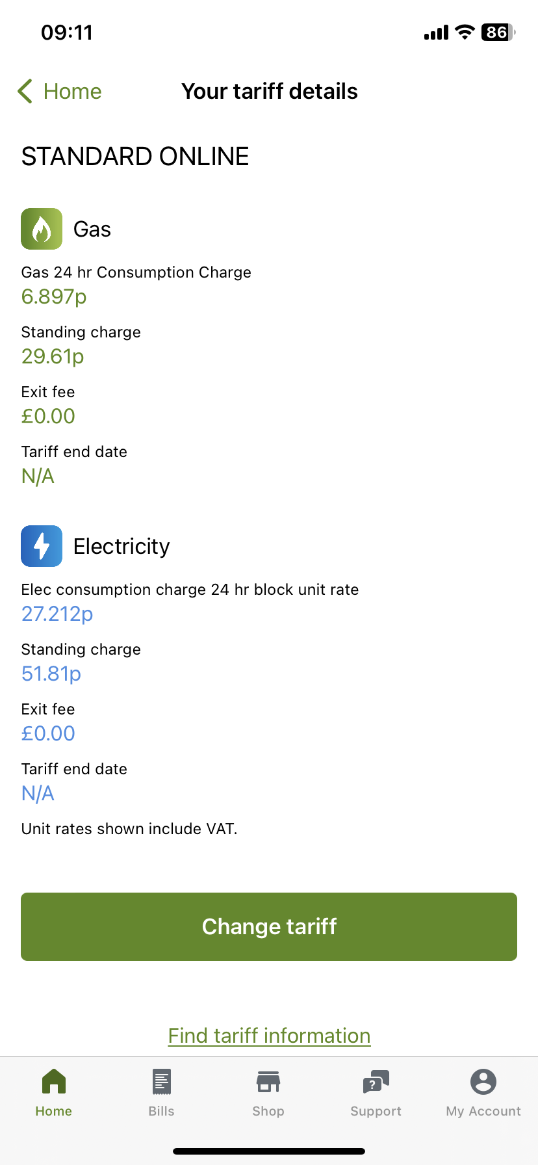Viewport: 538px width, 1165px height.
Task: Tap the STANDARD ONLINE tariff heading
Action: pos(135,157)
